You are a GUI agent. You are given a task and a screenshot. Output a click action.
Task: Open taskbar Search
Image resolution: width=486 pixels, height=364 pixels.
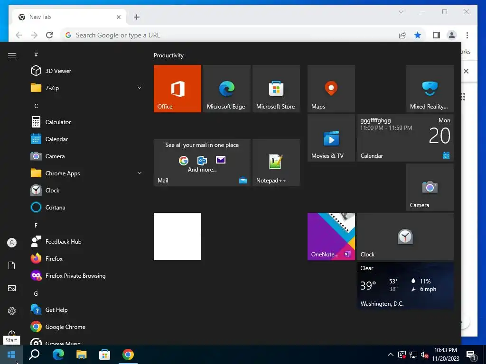coord(34,355)
